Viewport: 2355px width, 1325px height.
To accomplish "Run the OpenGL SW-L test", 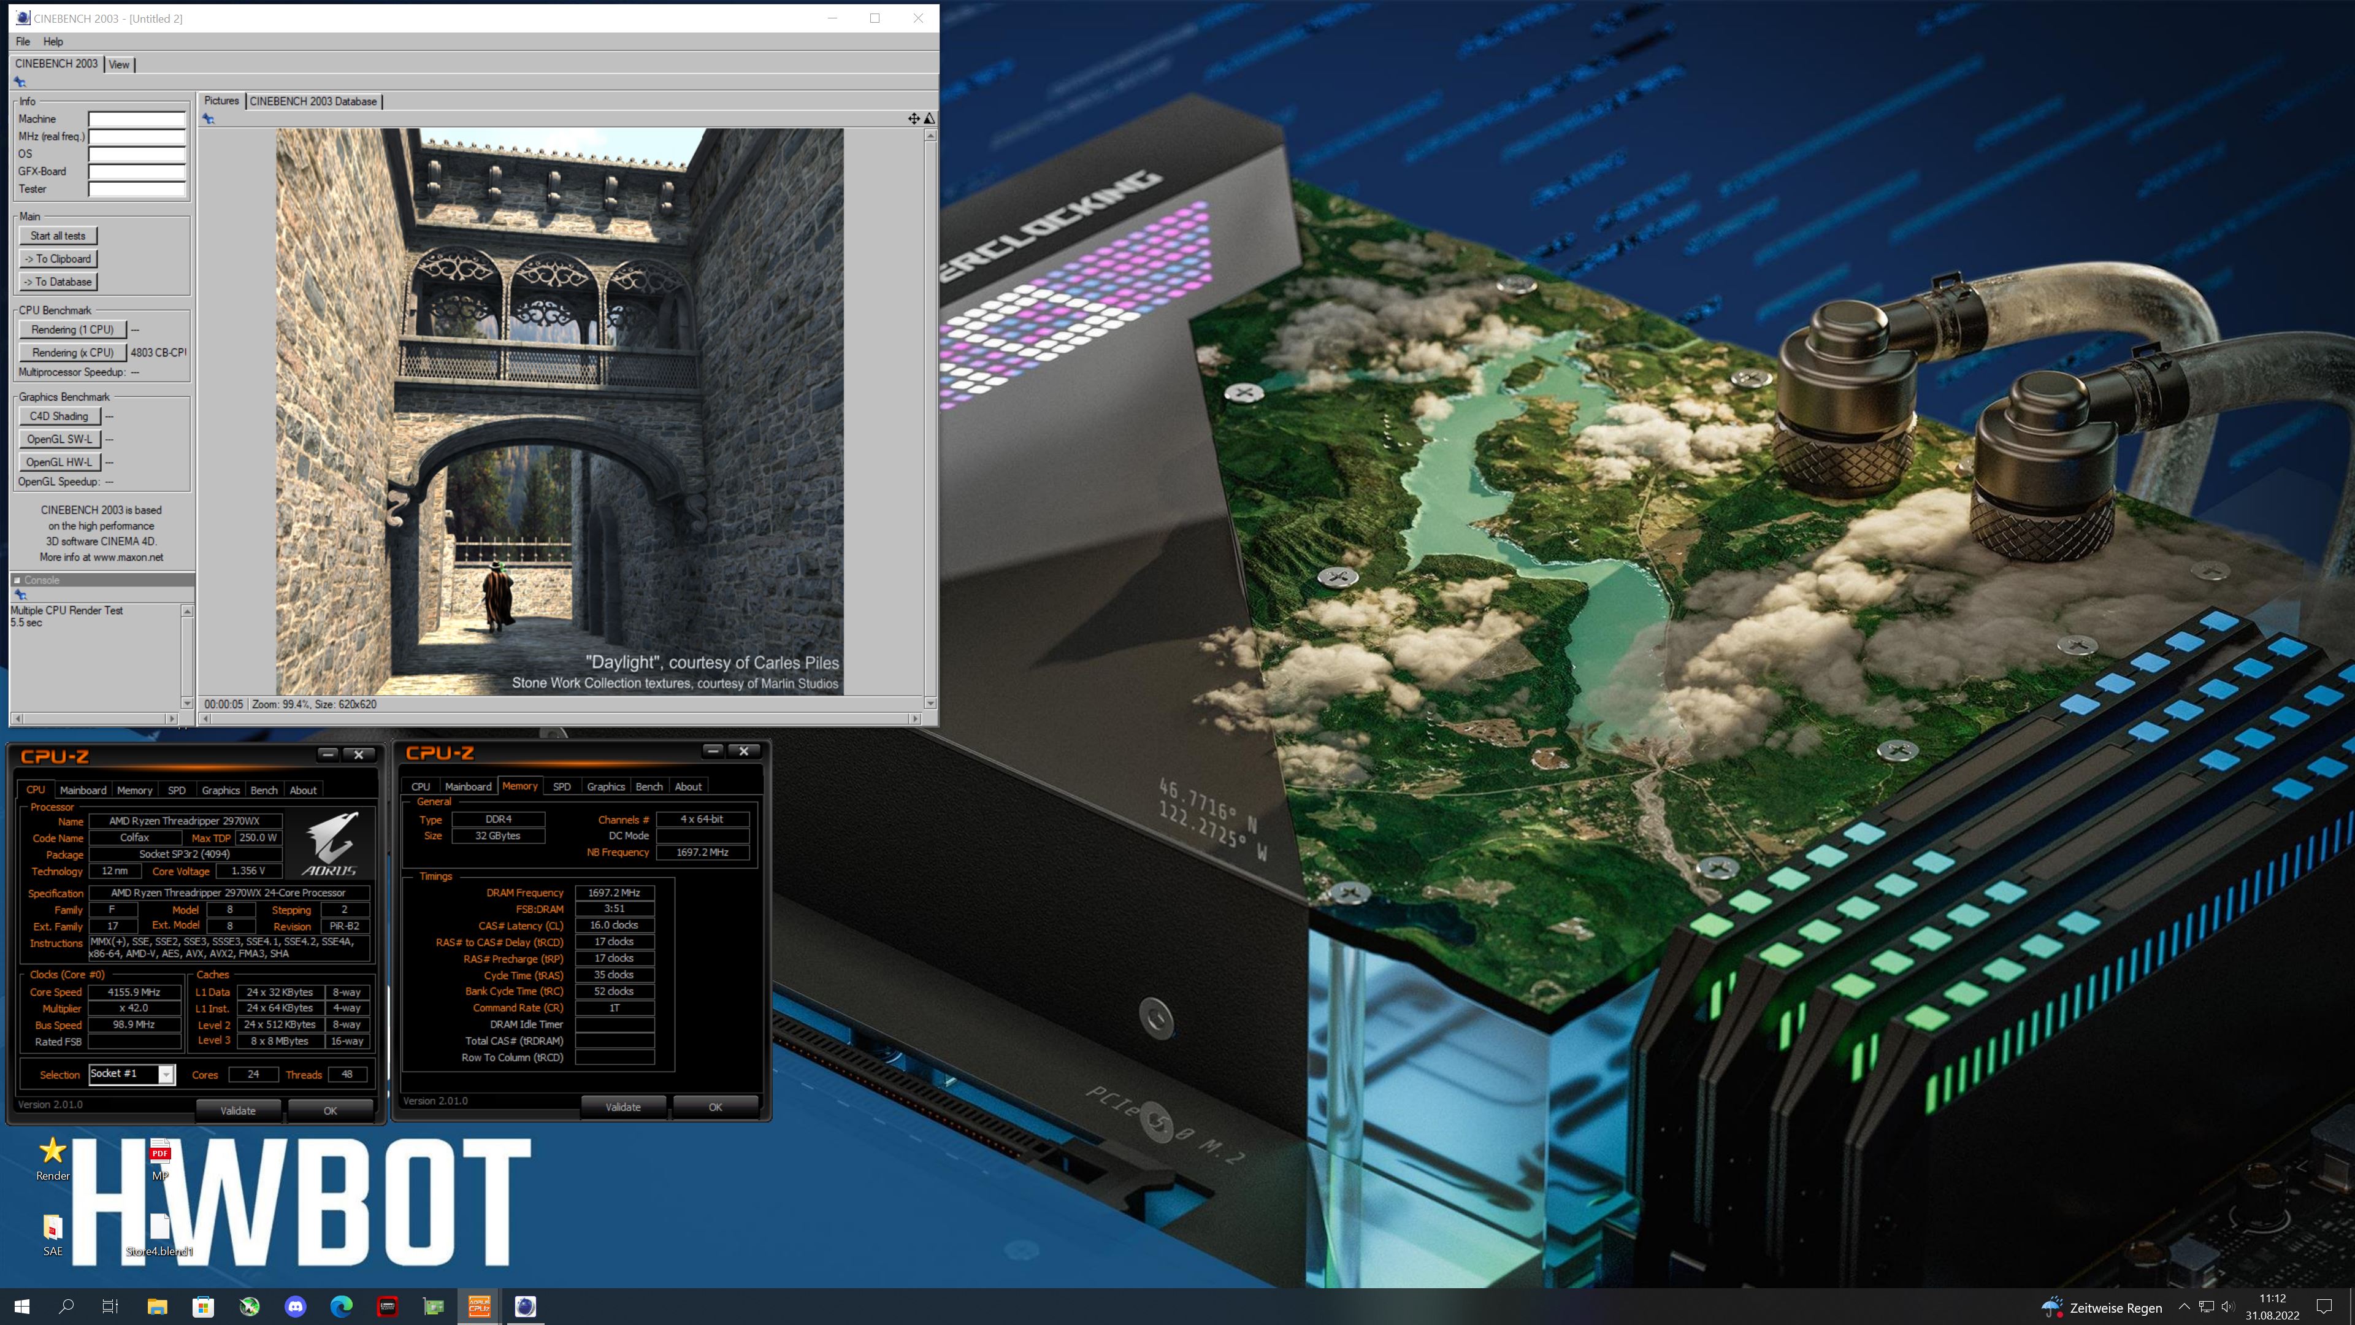I will point(58,439).
